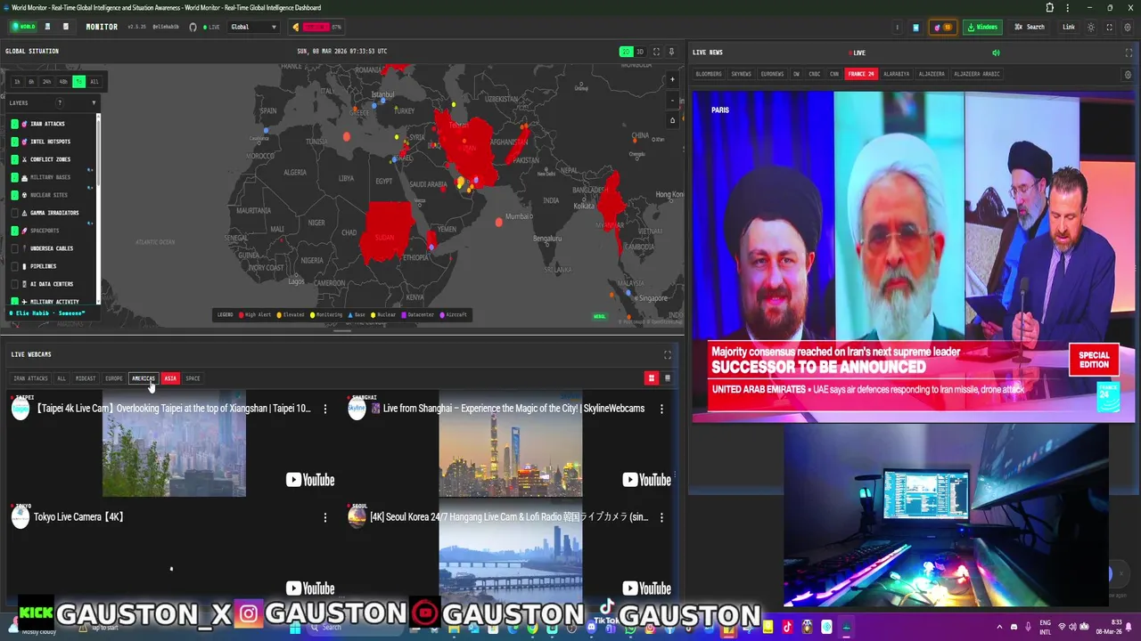Switch webcams to single layout icon
This screenshot has height=641, width=1141.
[x=668, y=378]
